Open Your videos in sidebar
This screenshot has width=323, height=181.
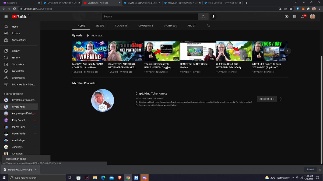pos(19,64)
